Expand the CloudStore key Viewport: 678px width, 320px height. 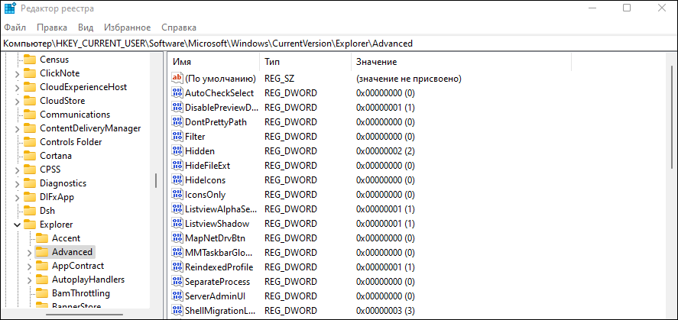click(17, 102)
